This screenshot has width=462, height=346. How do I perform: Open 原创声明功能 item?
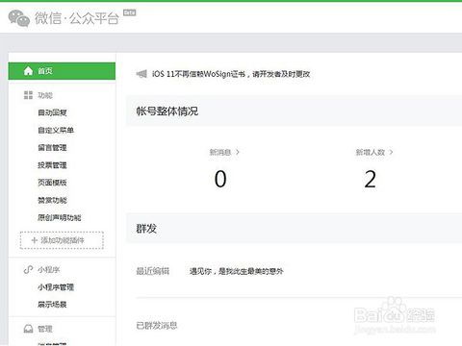(x=60, y=217)
